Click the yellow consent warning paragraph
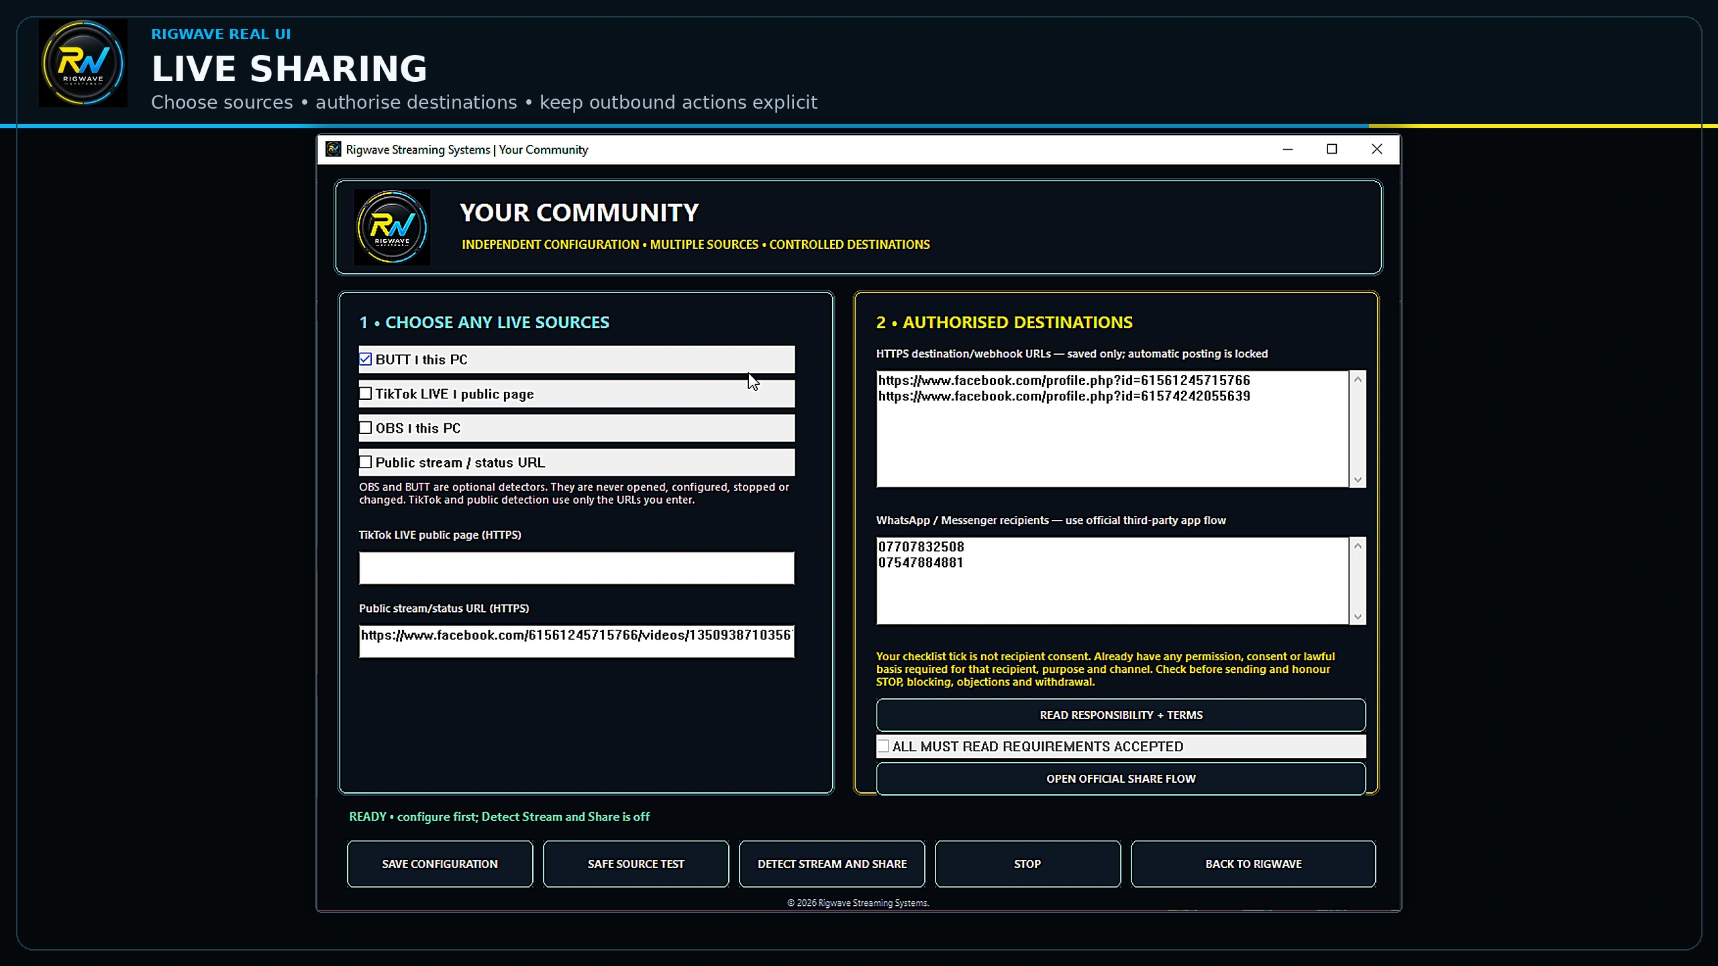 click(1105, 669)
